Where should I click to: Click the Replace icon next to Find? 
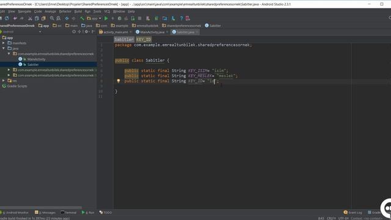click(59, 18)
